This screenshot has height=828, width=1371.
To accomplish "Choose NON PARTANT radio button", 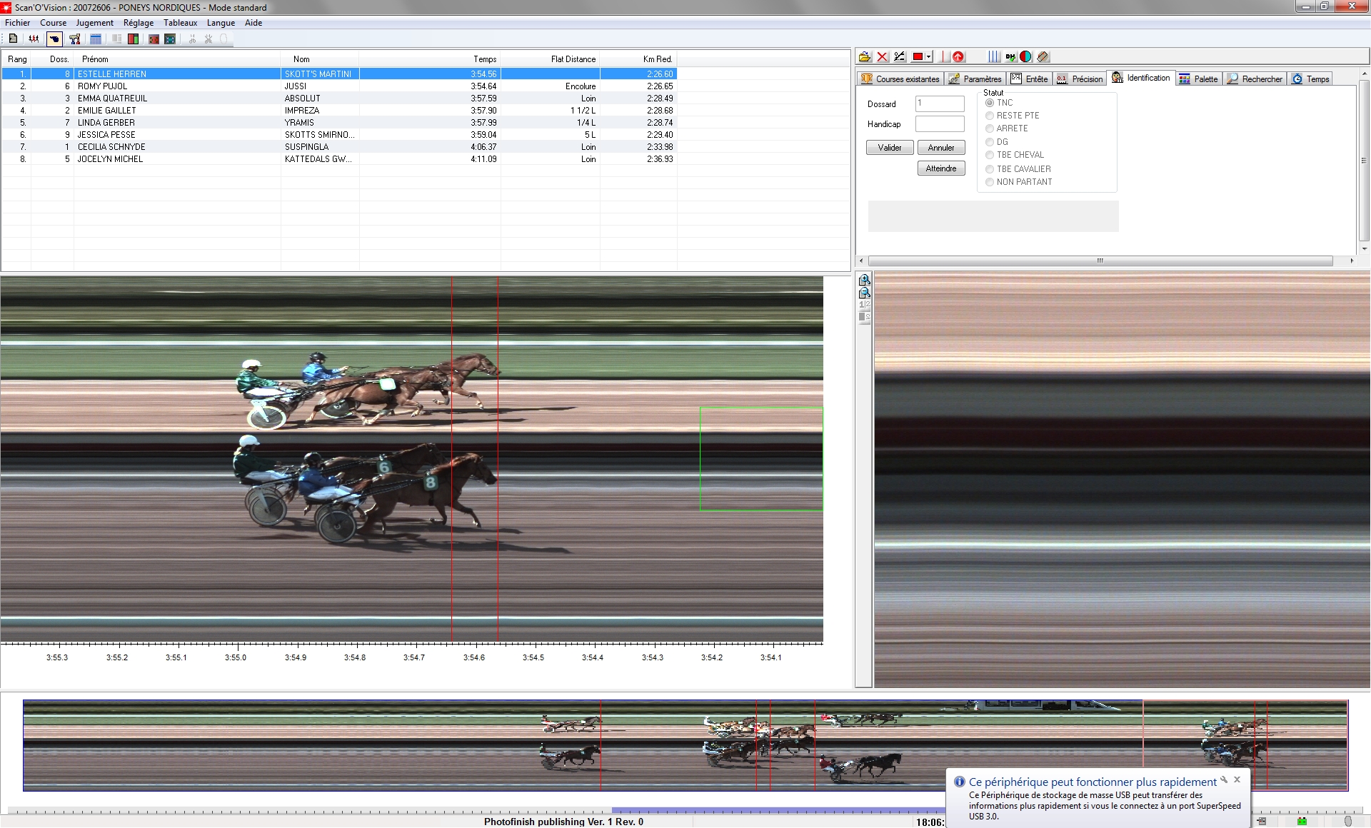I will coord(990,182).
